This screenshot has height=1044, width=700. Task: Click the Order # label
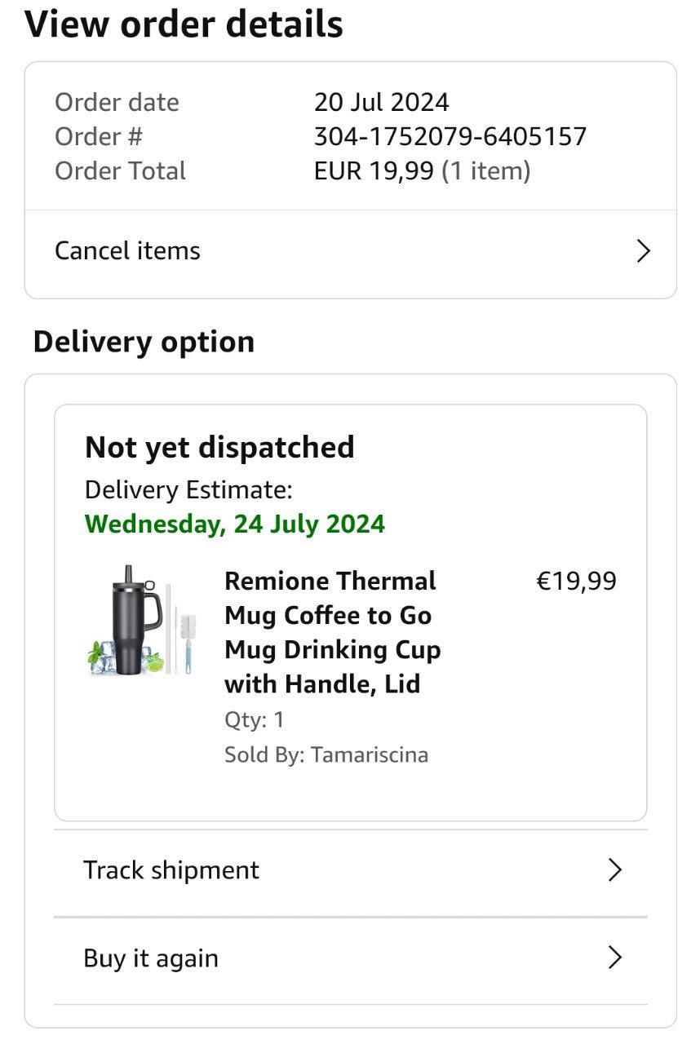pos(99,136)
